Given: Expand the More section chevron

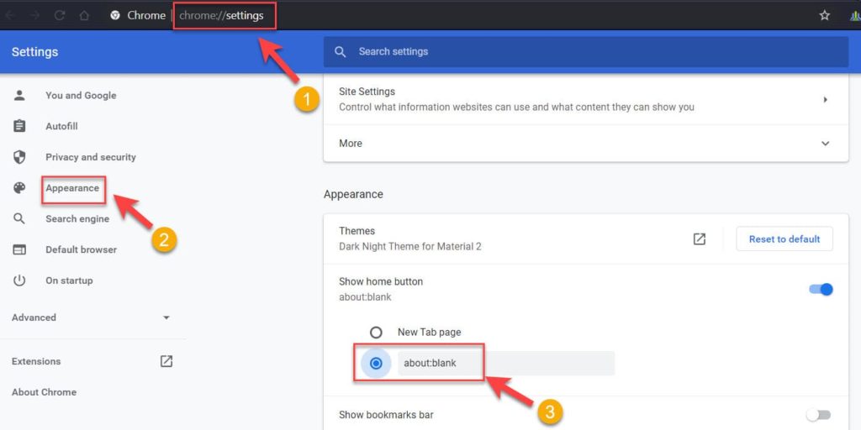Looking at the screenshot, I should tap(825, 143).
